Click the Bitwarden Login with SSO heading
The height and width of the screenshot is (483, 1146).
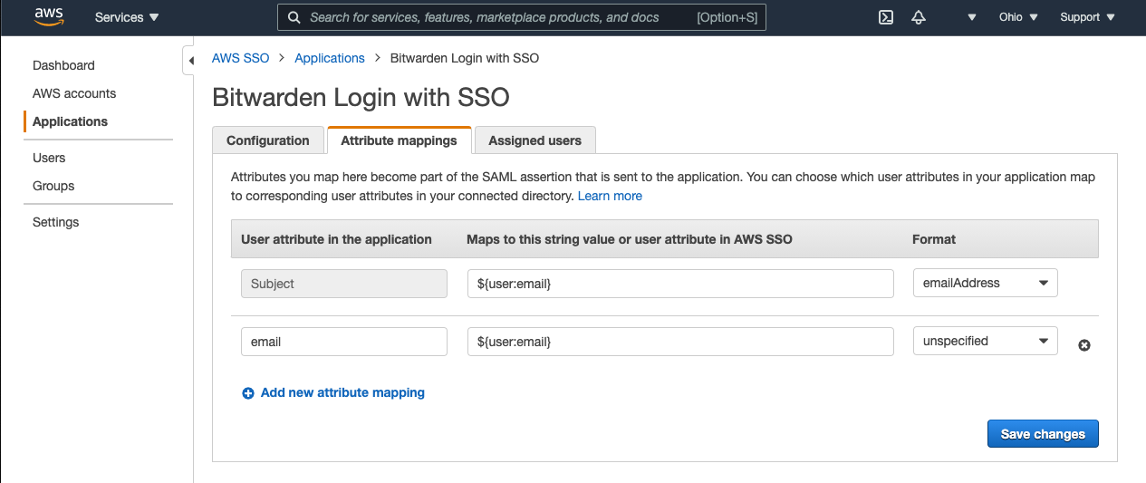361,97
